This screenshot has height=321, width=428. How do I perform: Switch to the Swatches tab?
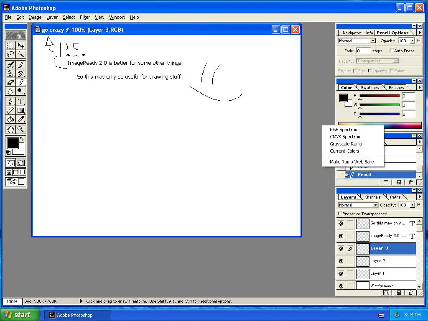[x=369, y=88]
